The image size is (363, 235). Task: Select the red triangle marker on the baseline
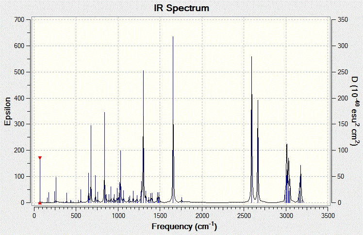coord(40,203)
